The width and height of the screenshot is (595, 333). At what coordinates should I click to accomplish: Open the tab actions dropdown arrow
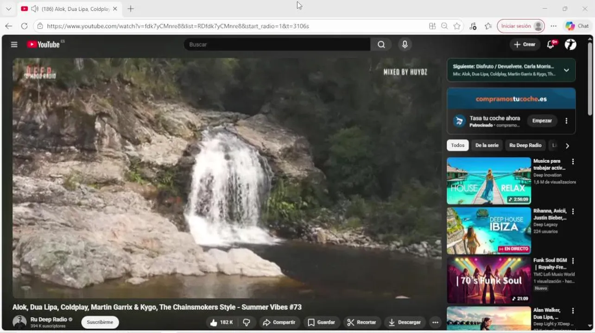point(8,9)
